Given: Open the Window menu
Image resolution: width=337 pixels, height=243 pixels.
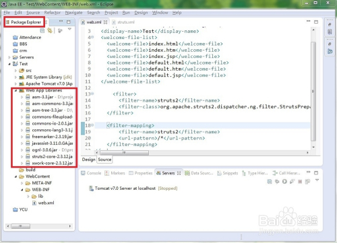Looking at the screenshot, I should pyautogui.click(x=160, y=13).
